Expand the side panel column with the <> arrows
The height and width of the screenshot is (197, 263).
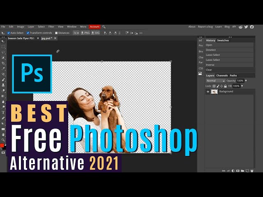[x=201, y=37]
